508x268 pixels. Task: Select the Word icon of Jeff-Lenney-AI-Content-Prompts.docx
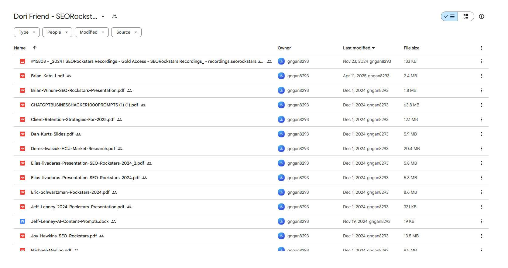22,221
